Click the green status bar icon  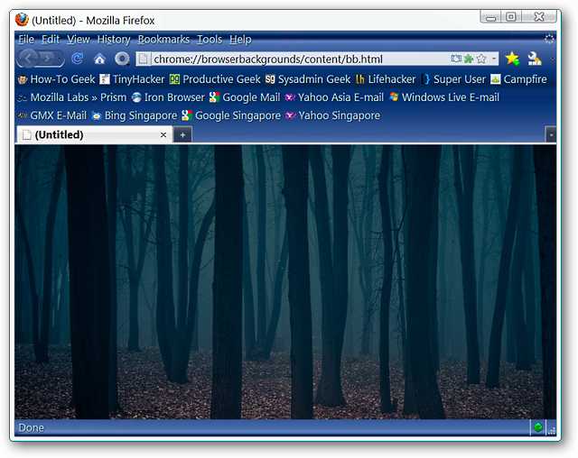pos(538,427)
